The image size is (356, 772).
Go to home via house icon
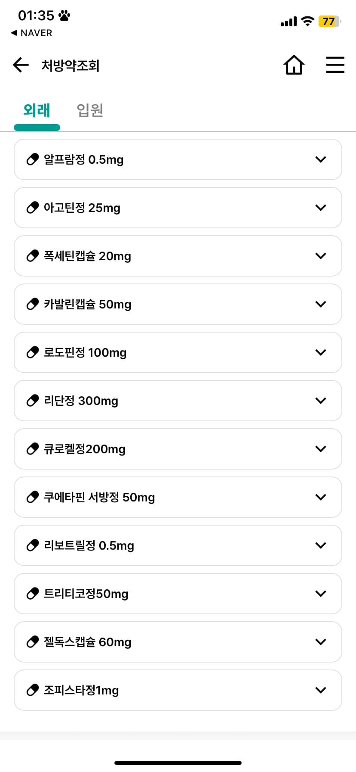click(294, 65)
